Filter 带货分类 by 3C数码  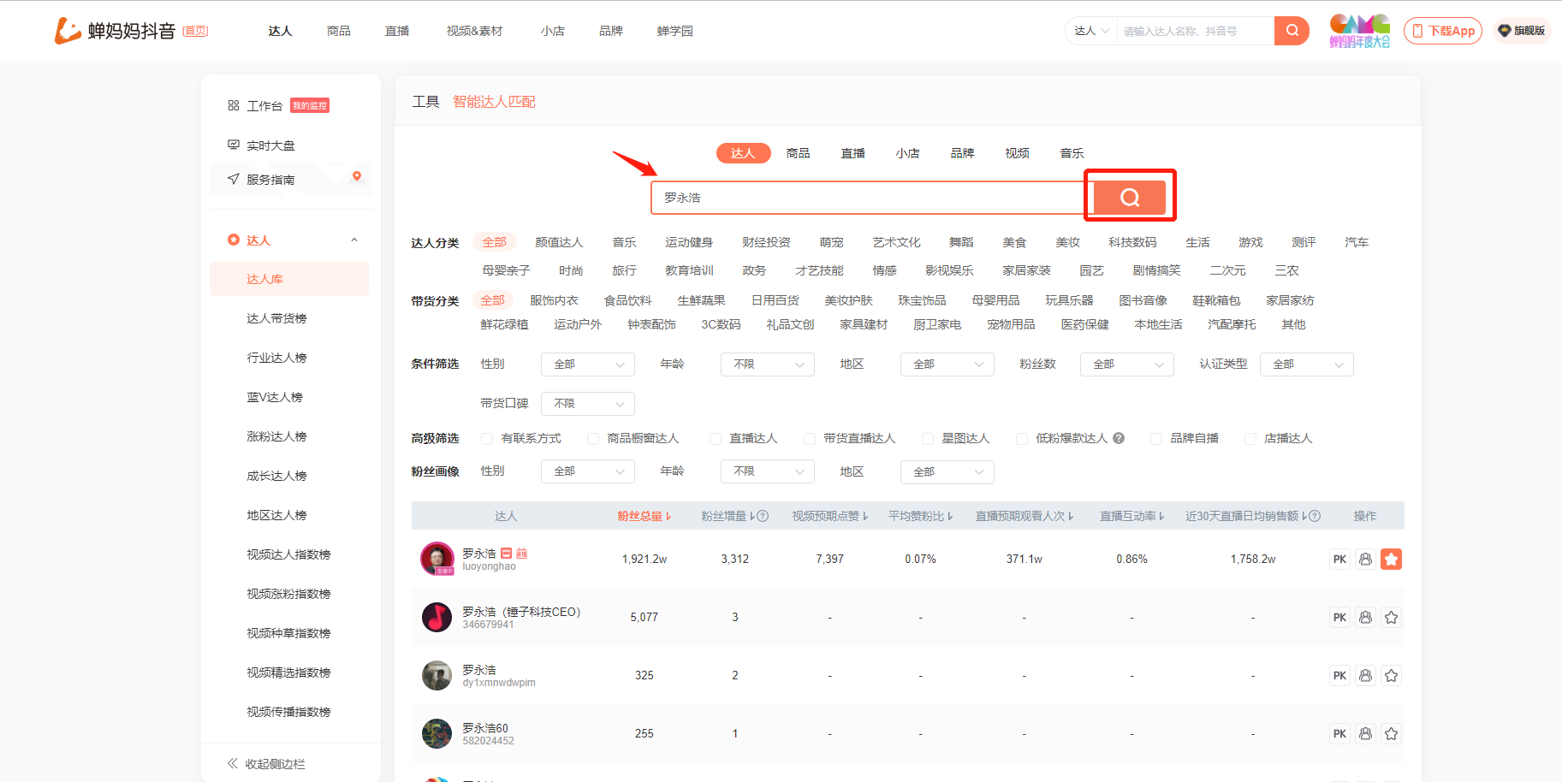click(x=721, y=324)
